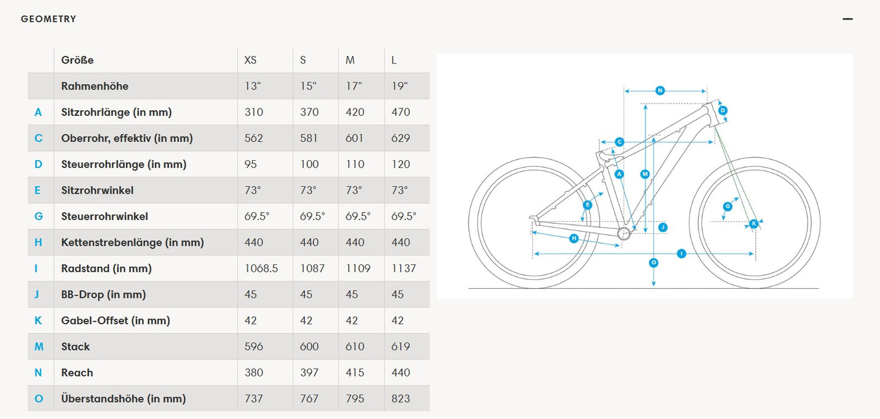
Task: Click the Sitzrohrlänge row label
Action: click(116, 112)
